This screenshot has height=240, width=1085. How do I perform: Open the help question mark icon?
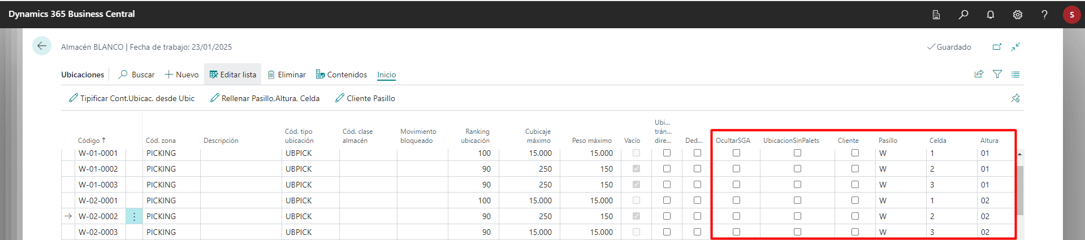(1044, 15)
